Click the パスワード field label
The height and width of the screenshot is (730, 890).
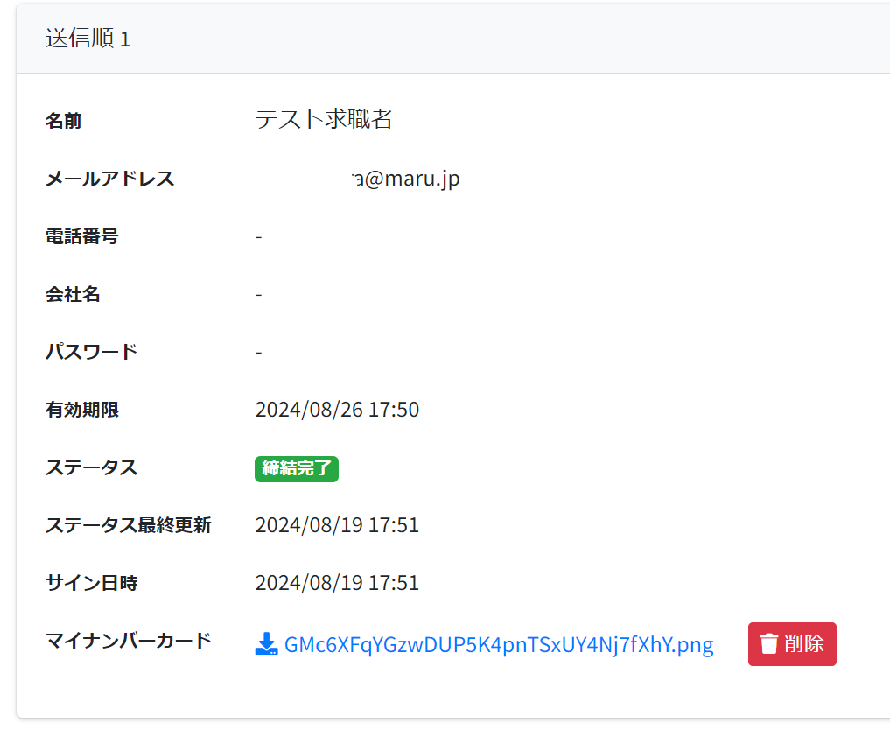coord(92,353)
